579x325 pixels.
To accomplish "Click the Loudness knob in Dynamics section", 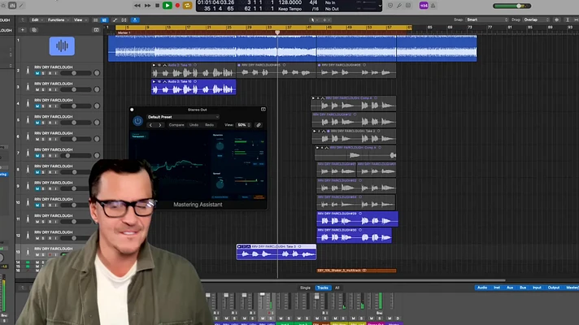I will (x=220, y=146).
